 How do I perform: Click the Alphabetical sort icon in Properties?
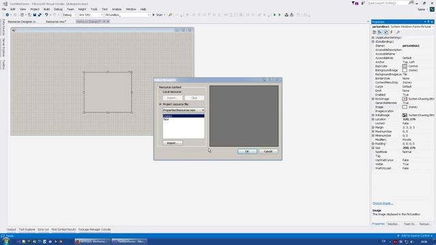[x=380, y=32]
